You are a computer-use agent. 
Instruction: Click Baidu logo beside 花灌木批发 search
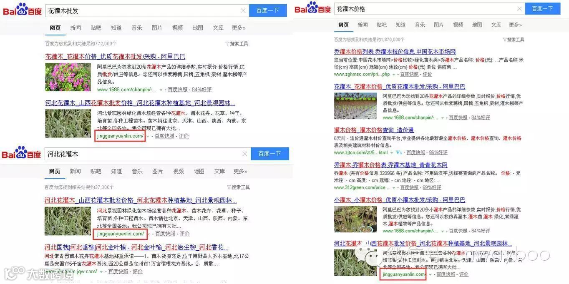click(x=22, y=10)
